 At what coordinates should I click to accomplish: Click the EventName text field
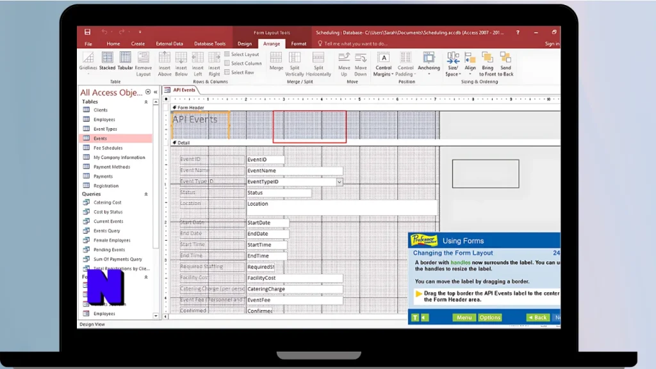[295, 170]
